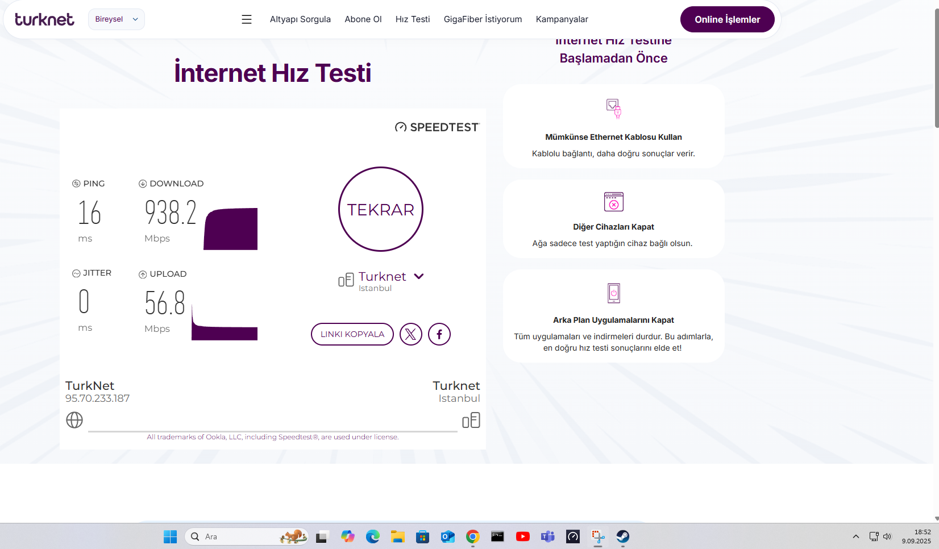939x549 pixels.
Task: Open Outlook from the taskbar
Action: point(448,536)
